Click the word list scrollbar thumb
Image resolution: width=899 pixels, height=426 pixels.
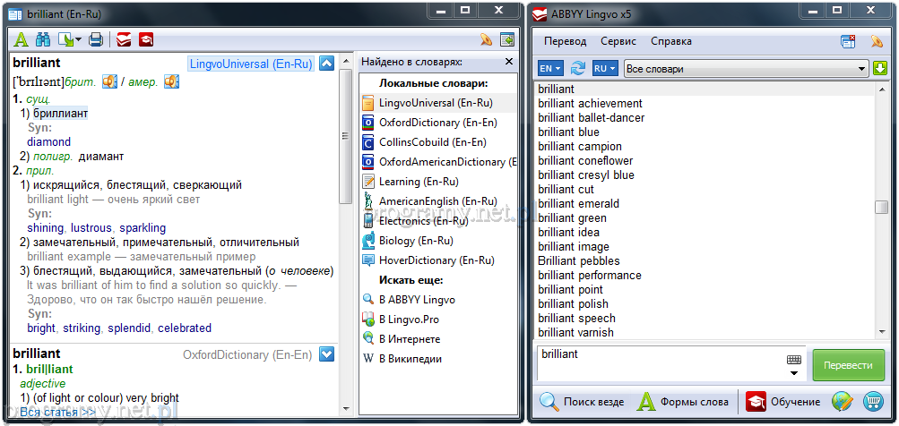pyautogui.click(x=881, y=208)
